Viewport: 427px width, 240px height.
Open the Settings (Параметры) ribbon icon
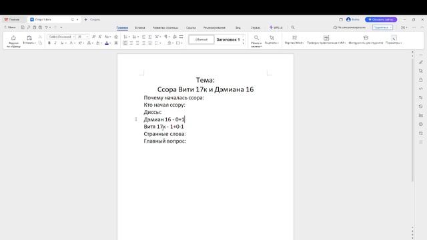tap(394, 38)
